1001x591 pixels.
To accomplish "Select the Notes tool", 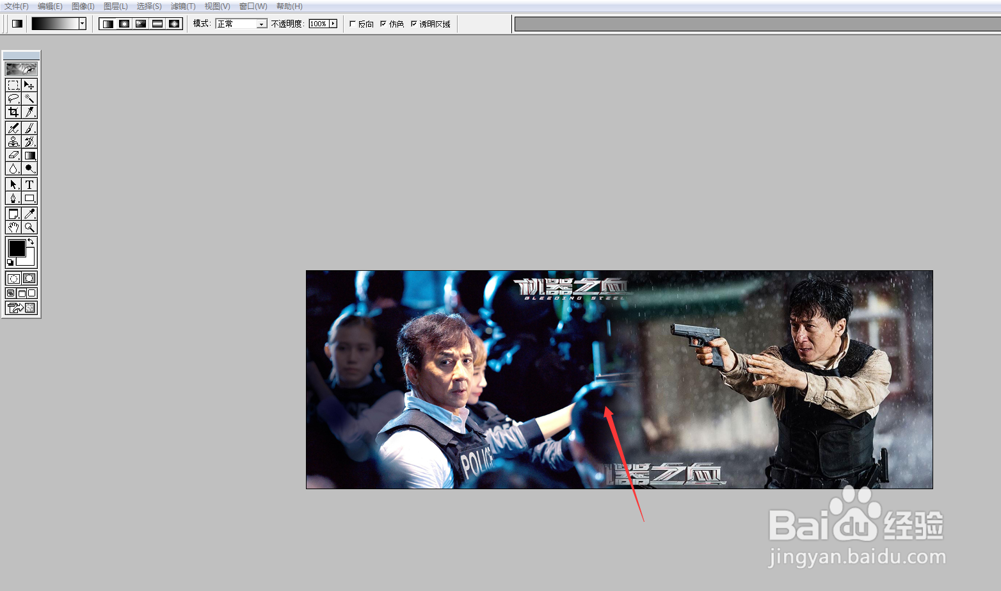I will pos(13,214).
